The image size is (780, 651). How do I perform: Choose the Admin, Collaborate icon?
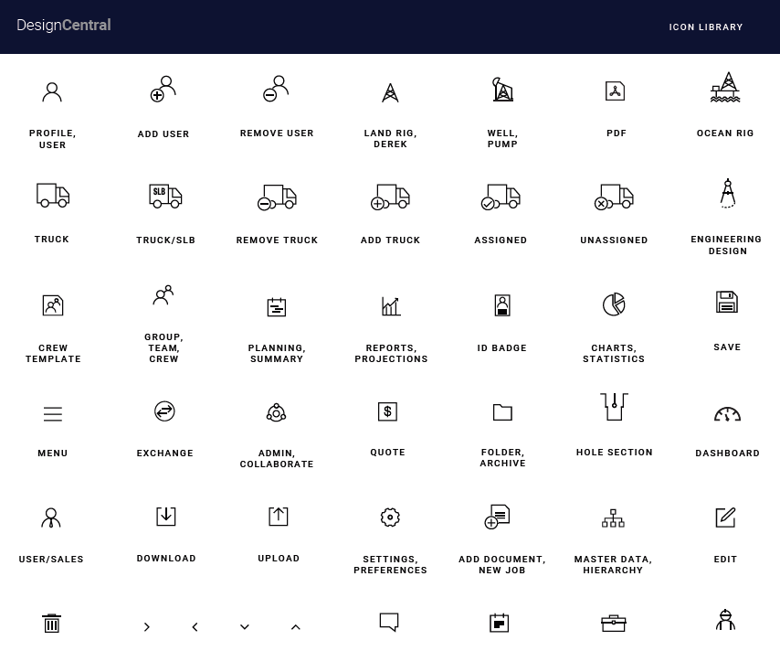coord(276,412)
